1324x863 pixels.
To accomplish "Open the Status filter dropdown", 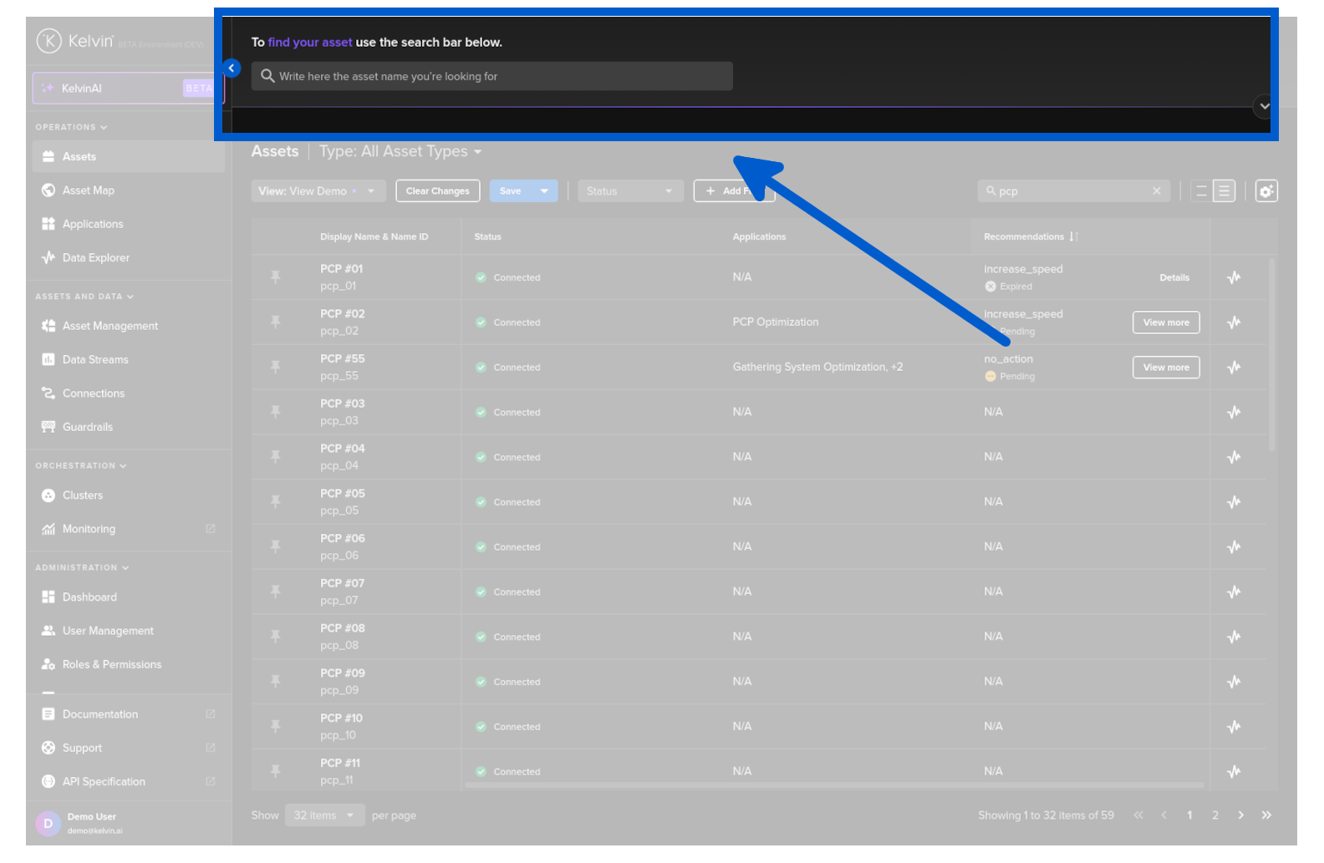I will click(x=629, y=191).
